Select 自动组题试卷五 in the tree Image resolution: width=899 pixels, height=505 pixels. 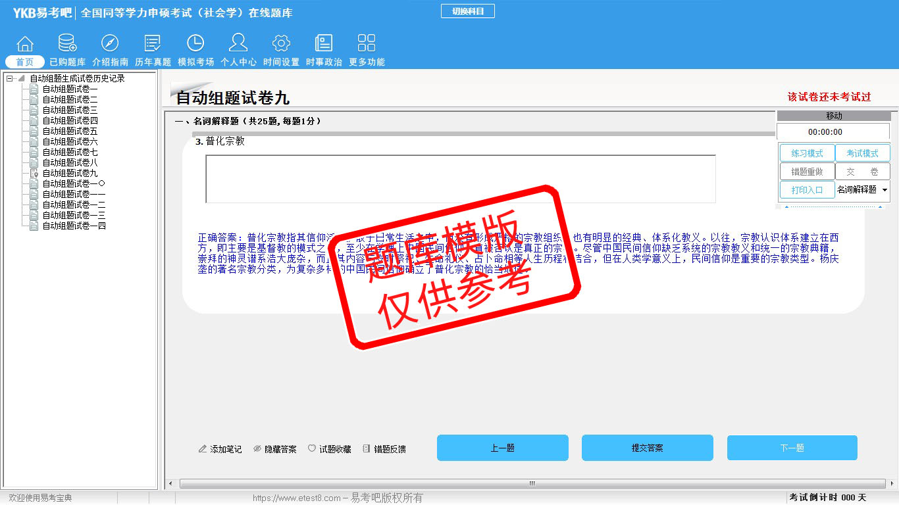pos(70,131)
